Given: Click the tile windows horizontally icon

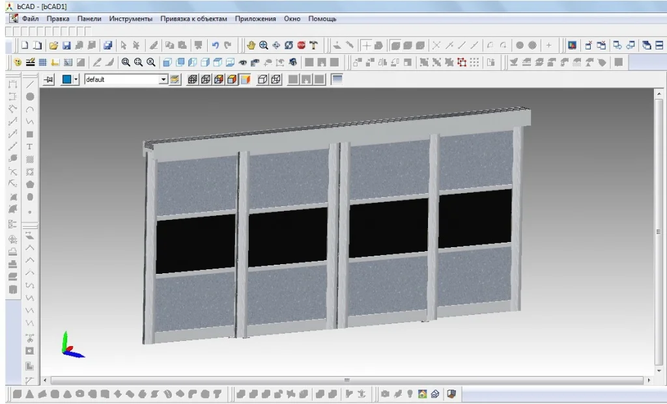Looking at the screenshot, I should [x=659, y=45].
